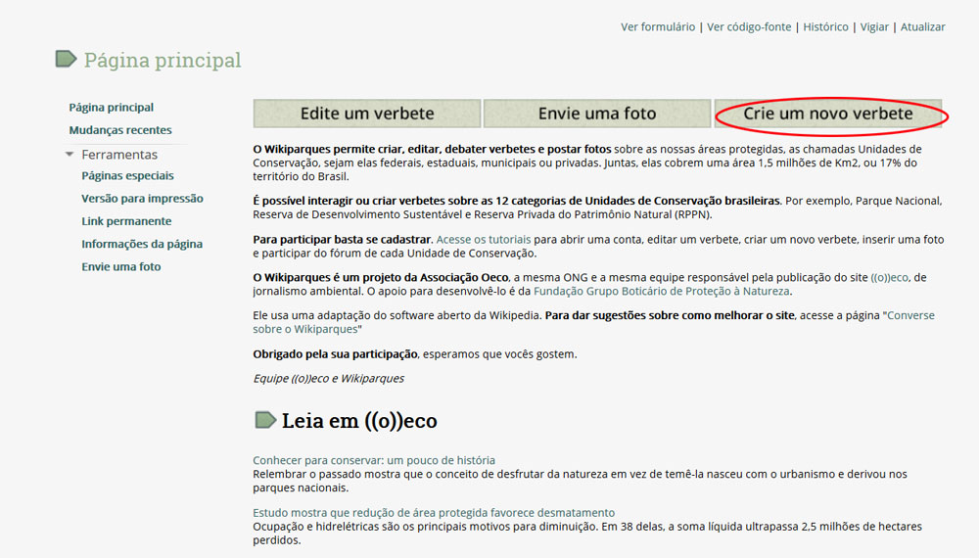Open the Ver código-fonte tab
The image size is (979, 558).
tap(749, 26)
